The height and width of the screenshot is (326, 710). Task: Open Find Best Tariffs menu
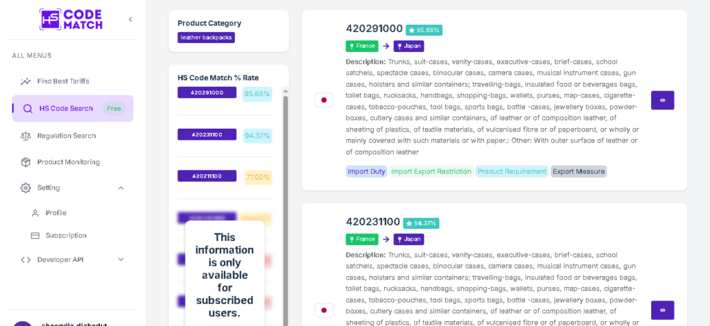coord(63,81)
